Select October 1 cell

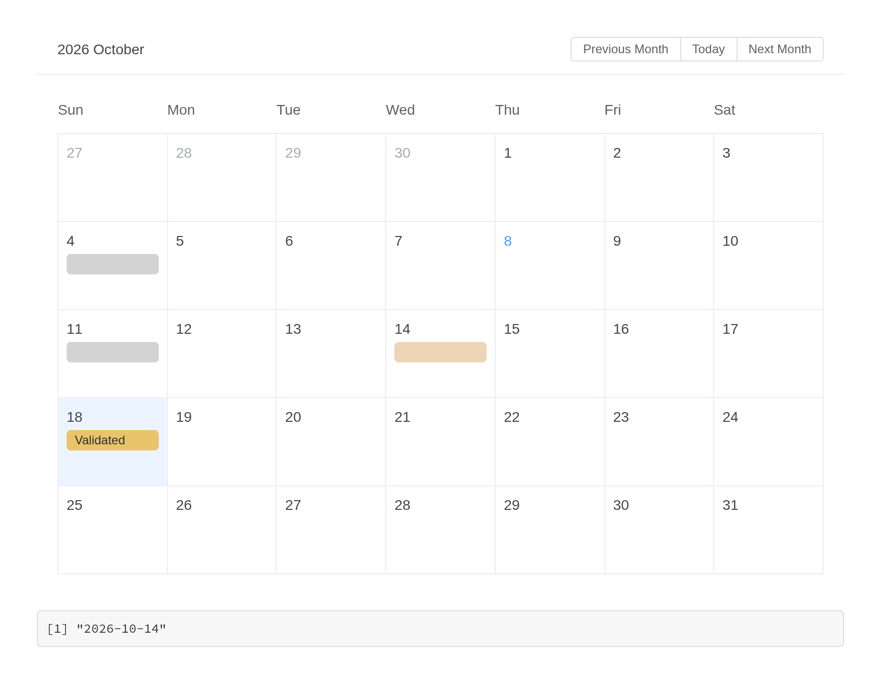(550, 178)
